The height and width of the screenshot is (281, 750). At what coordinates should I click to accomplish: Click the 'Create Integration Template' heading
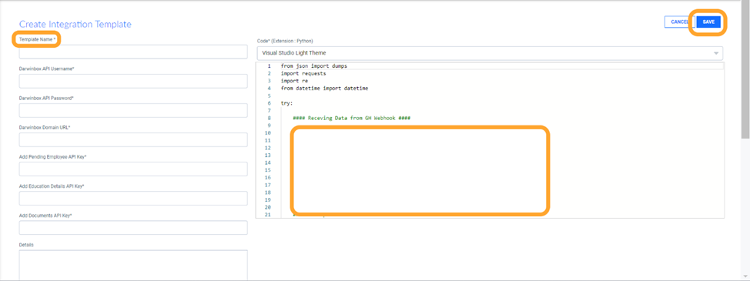[x=75, y=25]
